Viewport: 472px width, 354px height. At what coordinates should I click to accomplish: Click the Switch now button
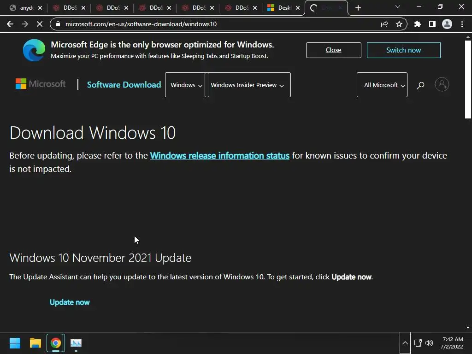coord(404,50)
